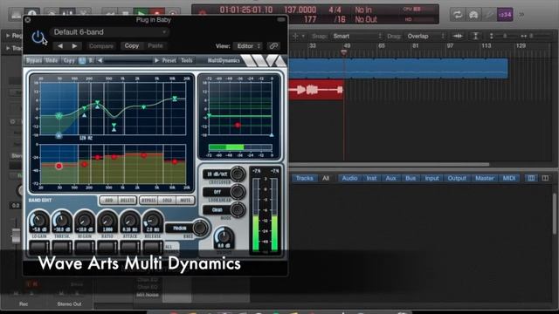Select the B preset slot button
This screenshot has width=559, height=314.
pyautogui.click(x=91, y=60)
